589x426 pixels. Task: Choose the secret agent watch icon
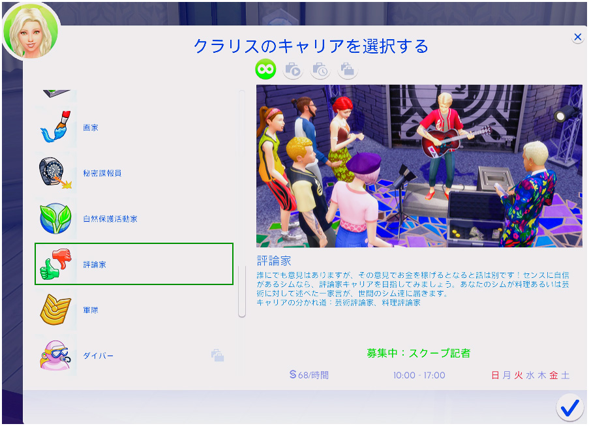pyautogui.click(x=55, y=173)
